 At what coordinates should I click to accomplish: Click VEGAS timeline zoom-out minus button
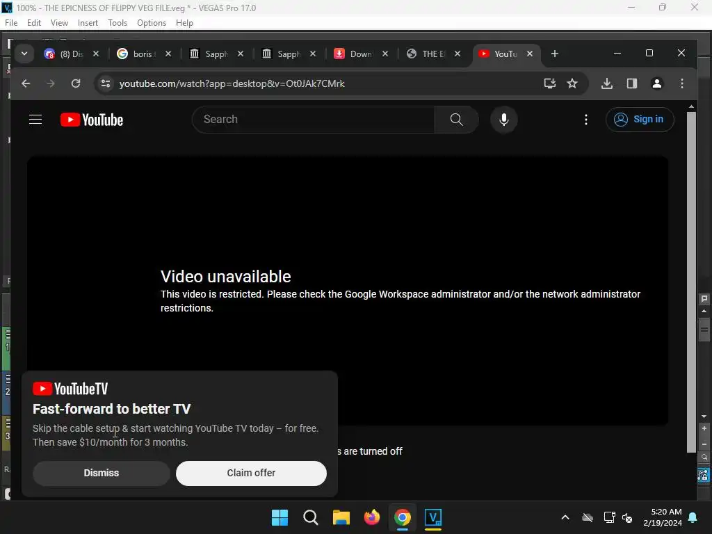(x=704, y=444)
